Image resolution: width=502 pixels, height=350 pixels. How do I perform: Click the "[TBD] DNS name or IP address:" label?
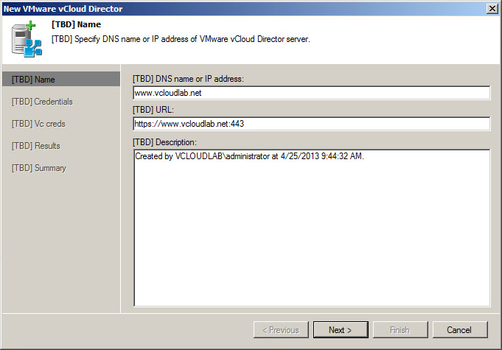tap(188, 79)
